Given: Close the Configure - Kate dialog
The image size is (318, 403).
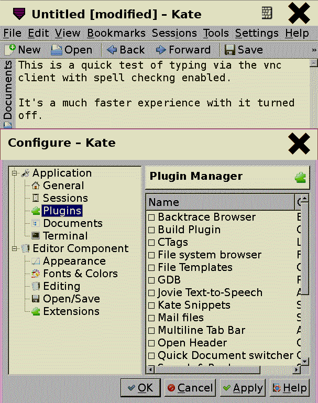Looking at the screenshot, I should [x=299, y=144].
